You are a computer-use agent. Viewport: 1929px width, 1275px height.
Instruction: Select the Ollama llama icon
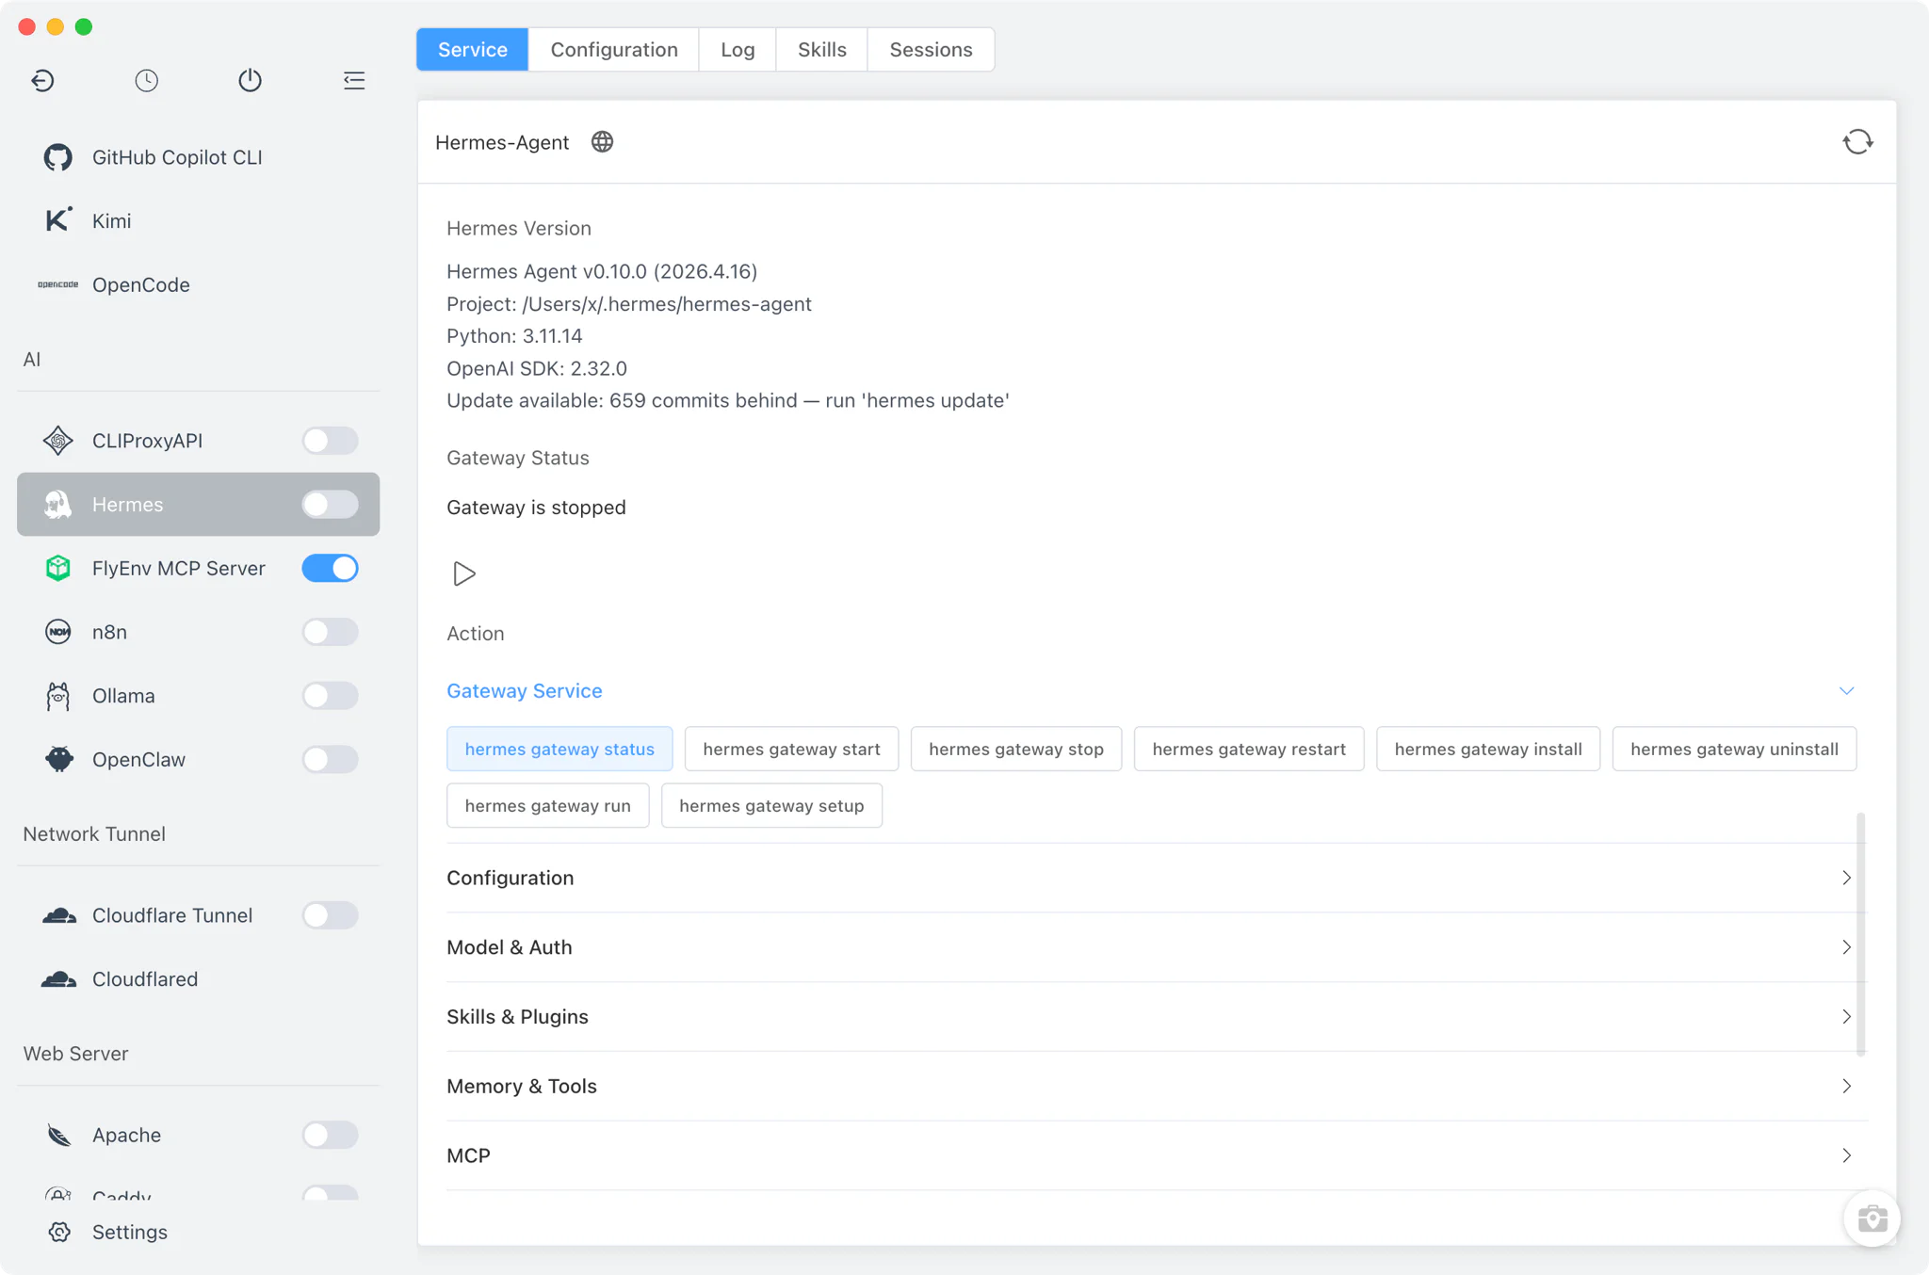coord(58,696)
